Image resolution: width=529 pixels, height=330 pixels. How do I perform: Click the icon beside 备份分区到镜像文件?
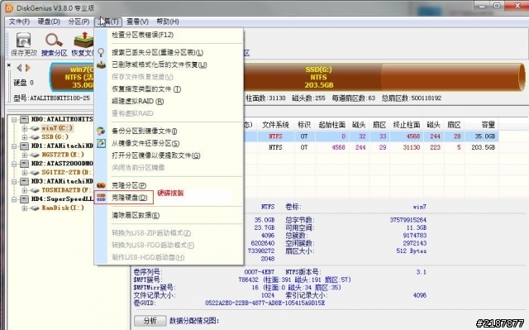point(101,131)
